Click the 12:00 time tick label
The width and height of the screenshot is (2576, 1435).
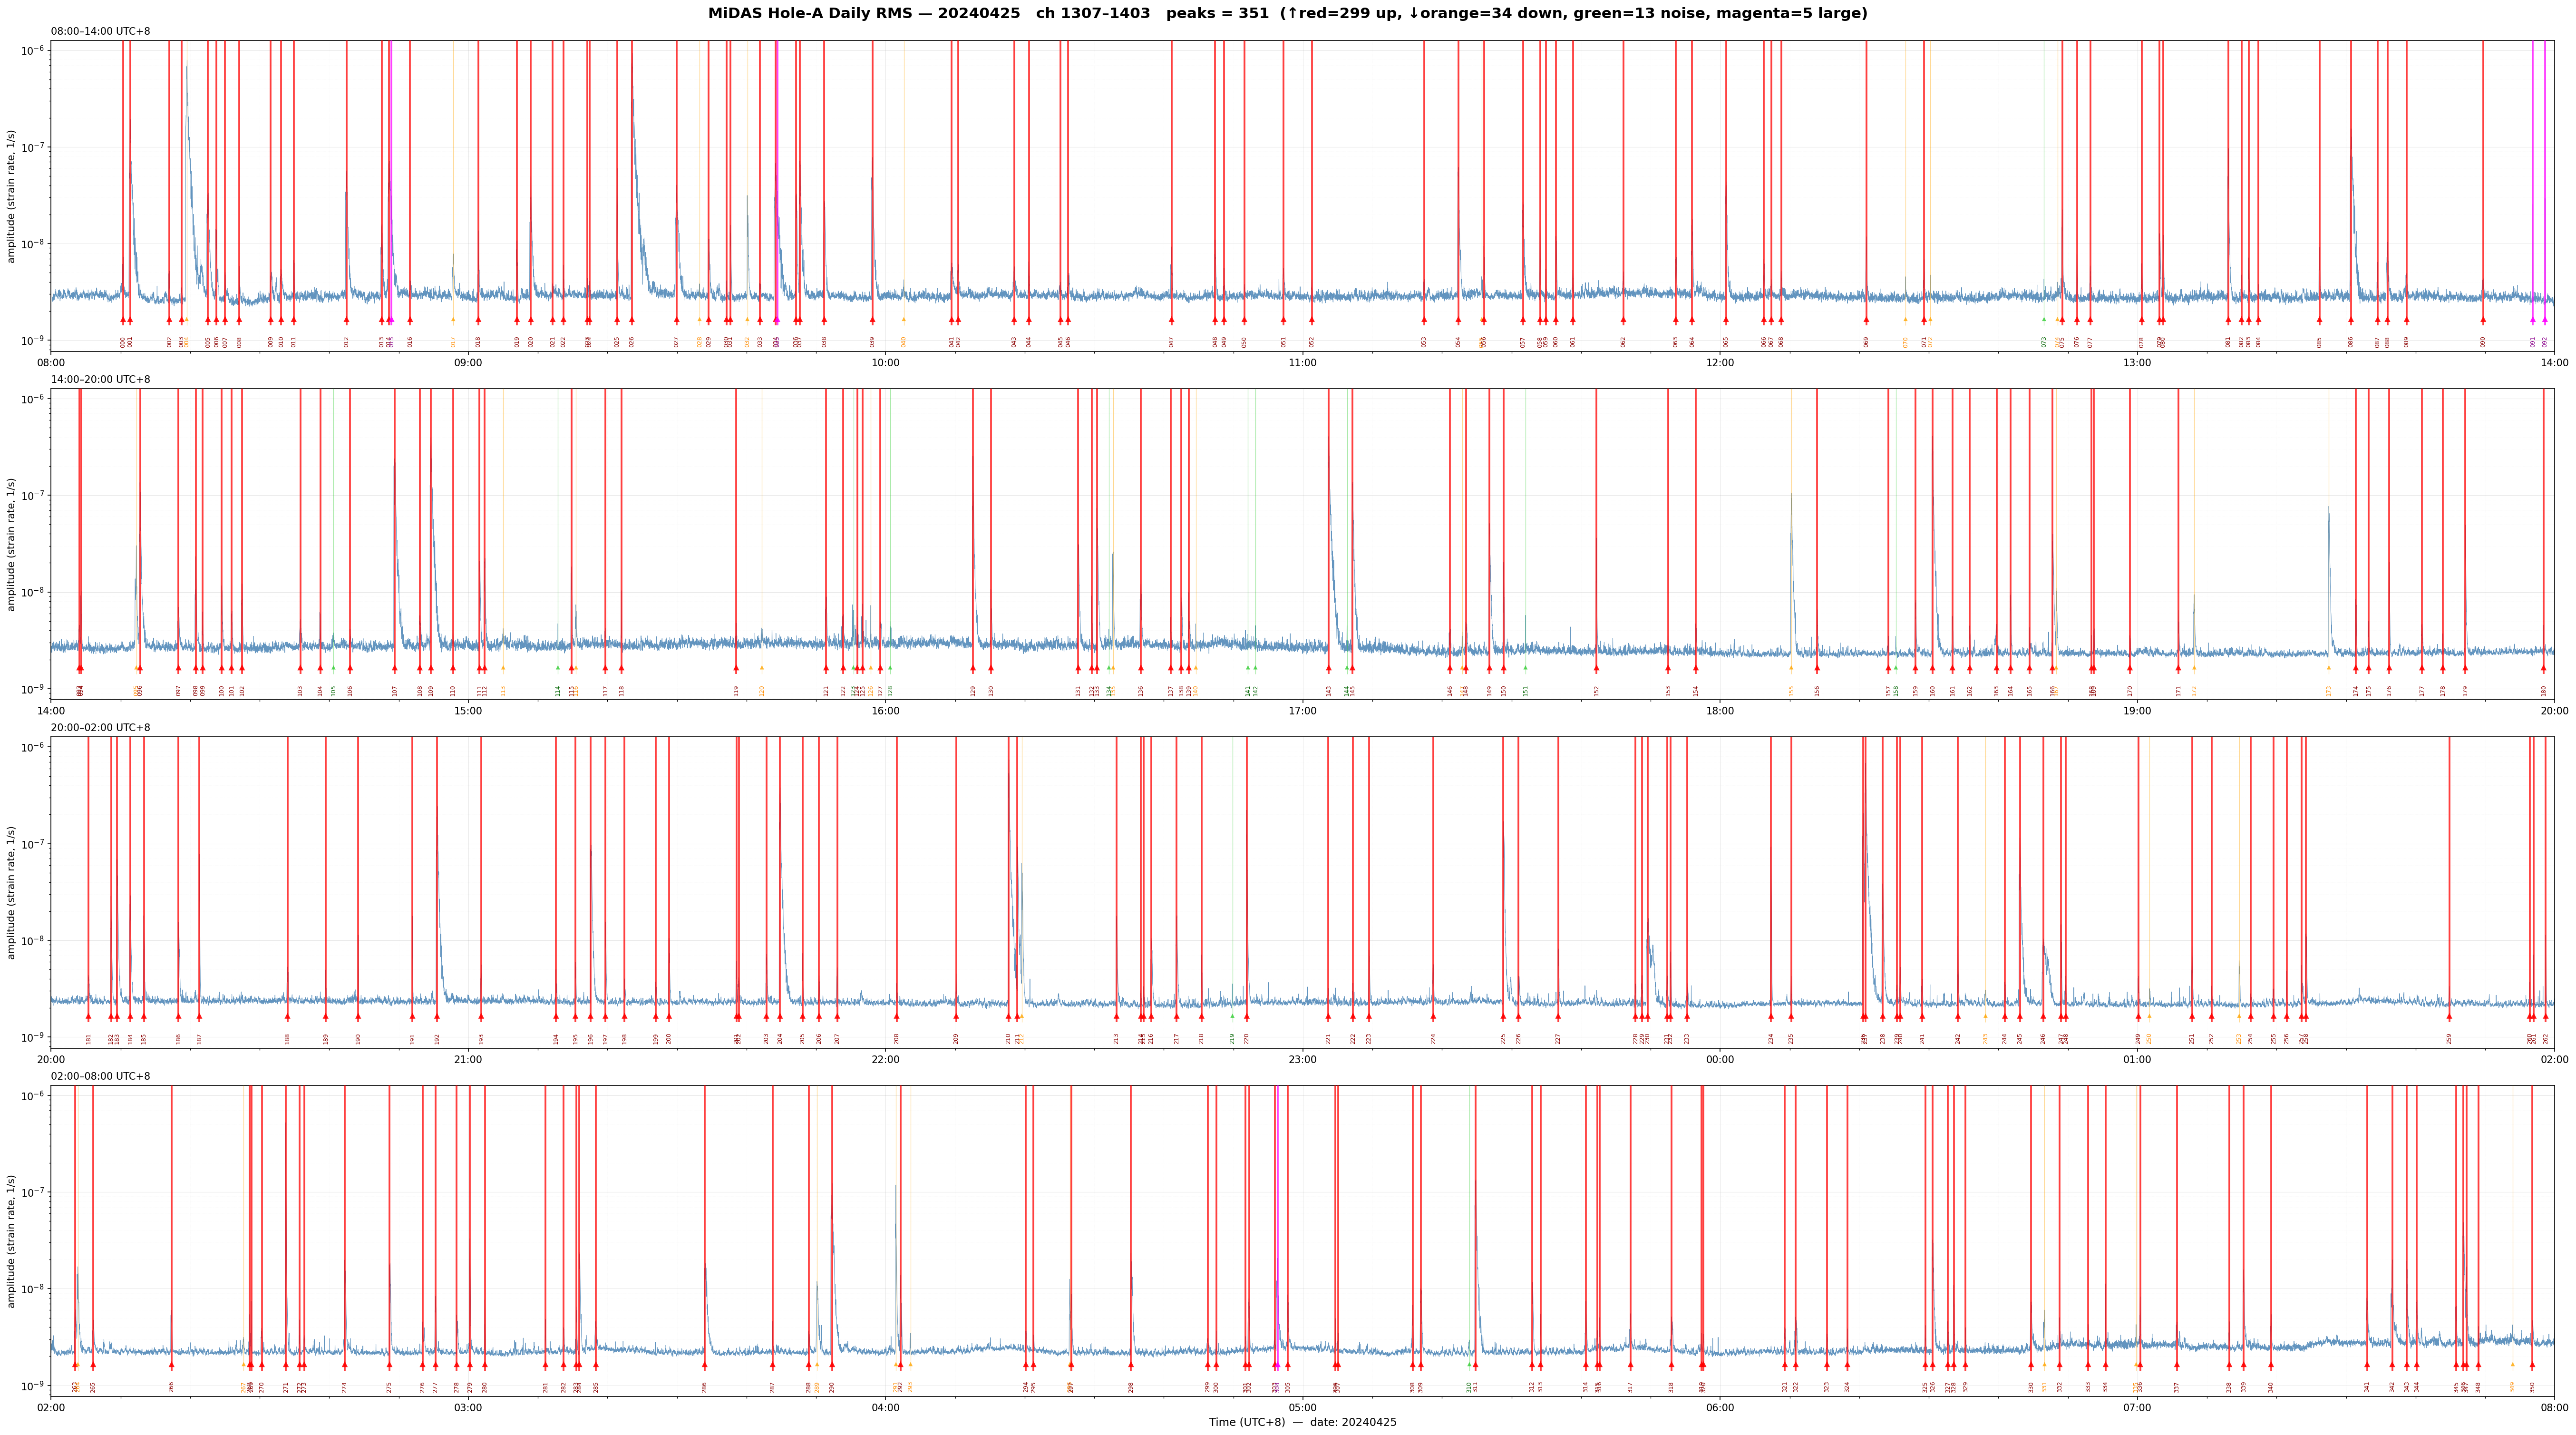point(1720,362)
